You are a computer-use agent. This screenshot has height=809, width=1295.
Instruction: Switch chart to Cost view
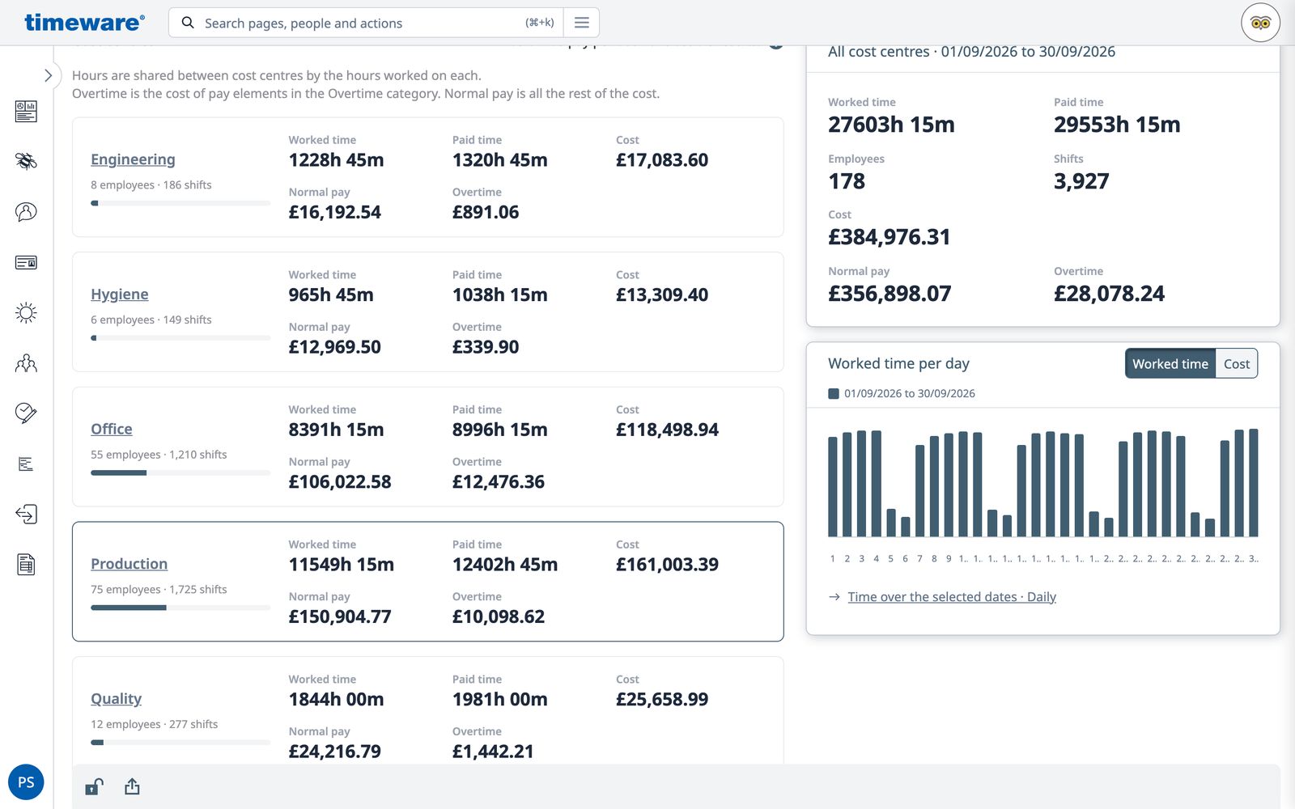1236,364
